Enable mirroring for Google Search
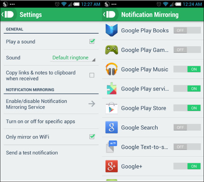The width and height of the screenshot is (204, 182). (x=187, y=127)
